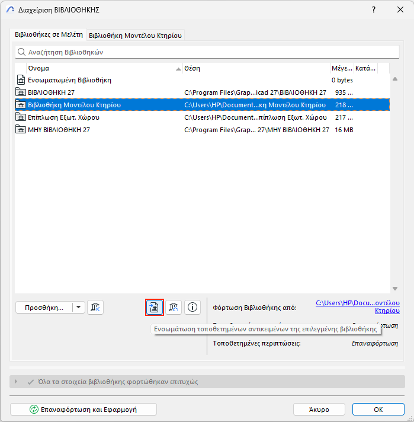Image resolution: width=414 pixels, height=422 pixels.
Task: Open the Προσθήκη dropdown arrow
Action: coord(79,307)
